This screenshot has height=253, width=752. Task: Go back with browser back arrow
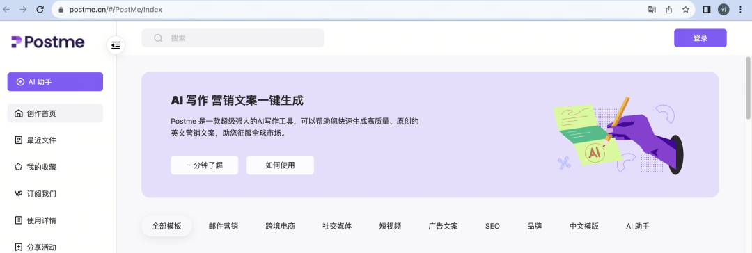[x=7, y=10]
